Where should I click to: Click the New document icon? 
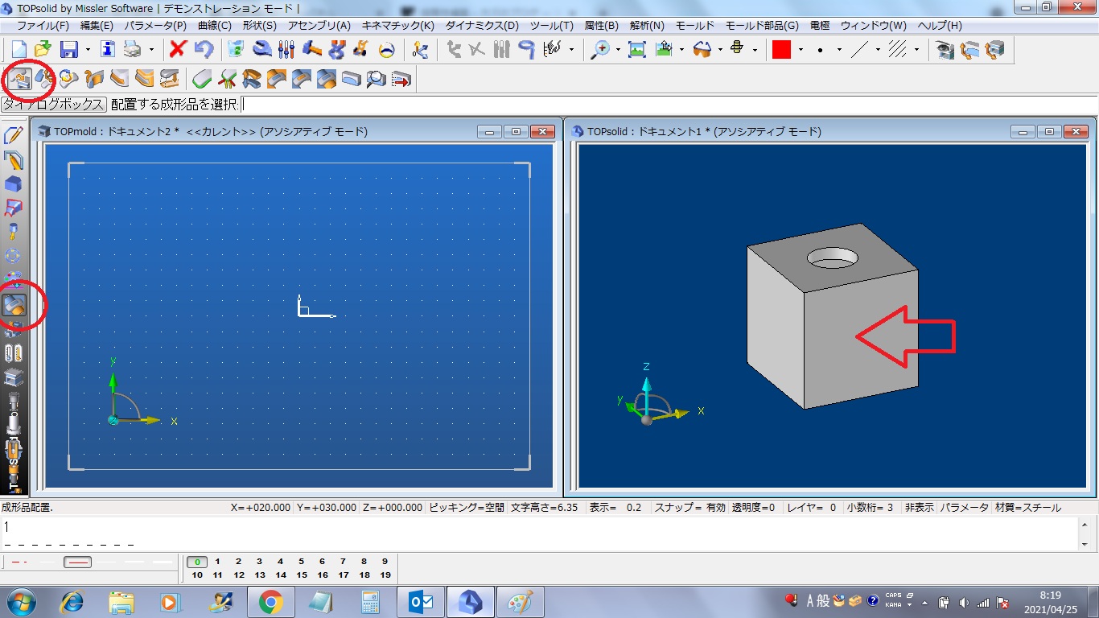19,50
